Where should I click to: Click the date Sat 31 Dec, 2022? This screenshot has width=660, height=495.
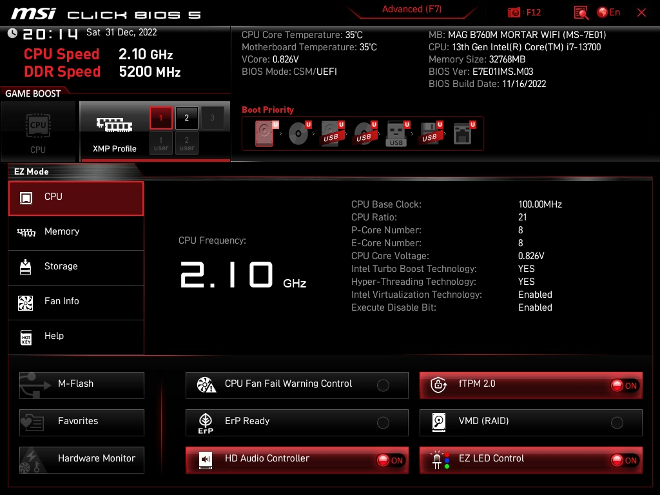122,32
